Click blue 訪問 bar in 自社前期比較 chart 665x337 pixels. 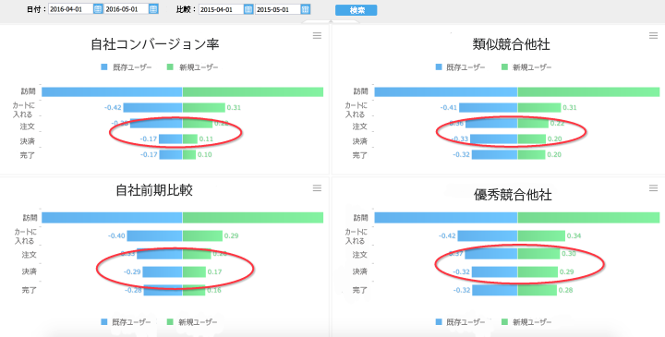(112, 218)
